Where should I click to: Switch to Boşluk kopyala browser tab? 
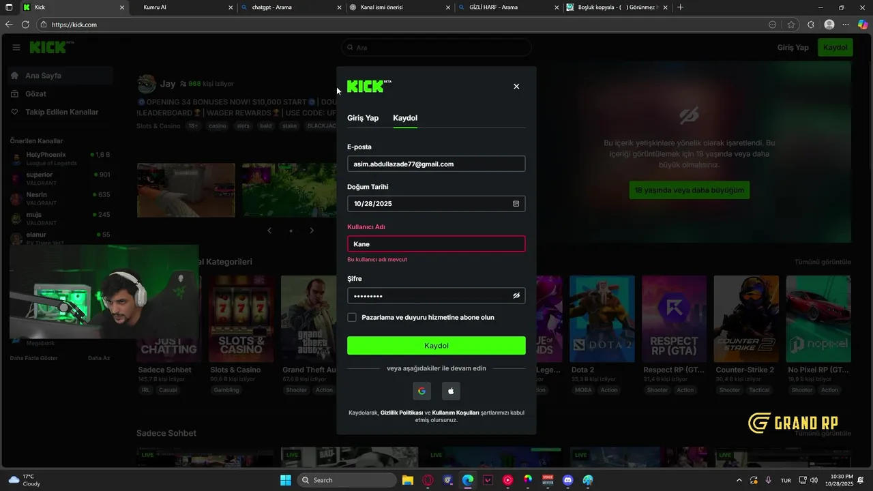pyautogui.click(x=617, y=8)
